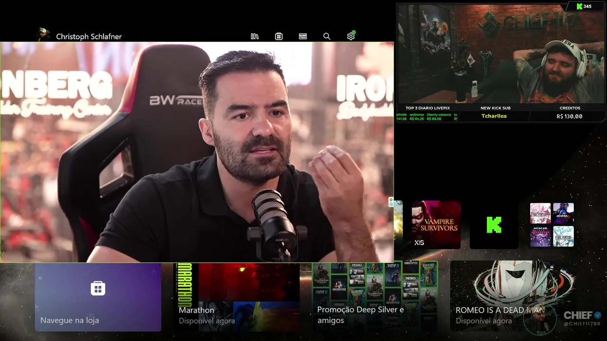Open the Microsoft Store icon in top bar
This screenshot has width=607, height=341.
click(x=279, y=36)
